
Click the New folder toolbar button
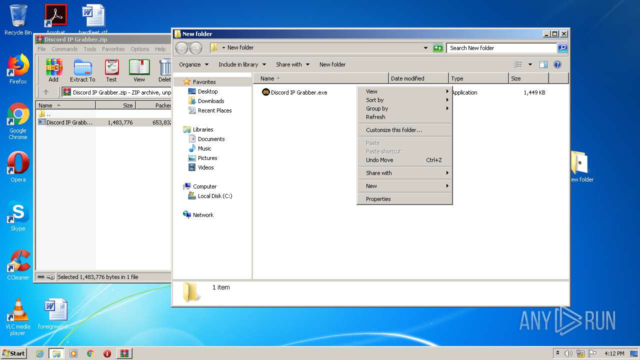pyautogui.click(x=332, y=64)
